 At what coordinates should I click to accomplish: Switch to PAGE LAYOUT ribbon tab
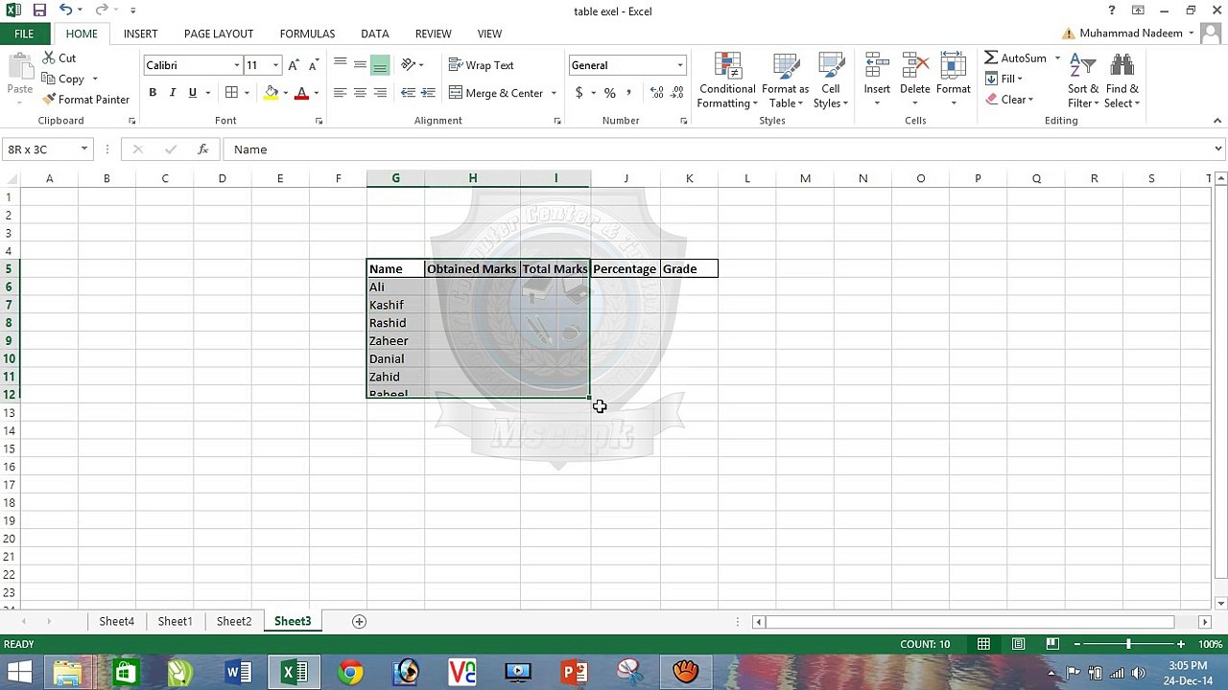coord(219,34)
